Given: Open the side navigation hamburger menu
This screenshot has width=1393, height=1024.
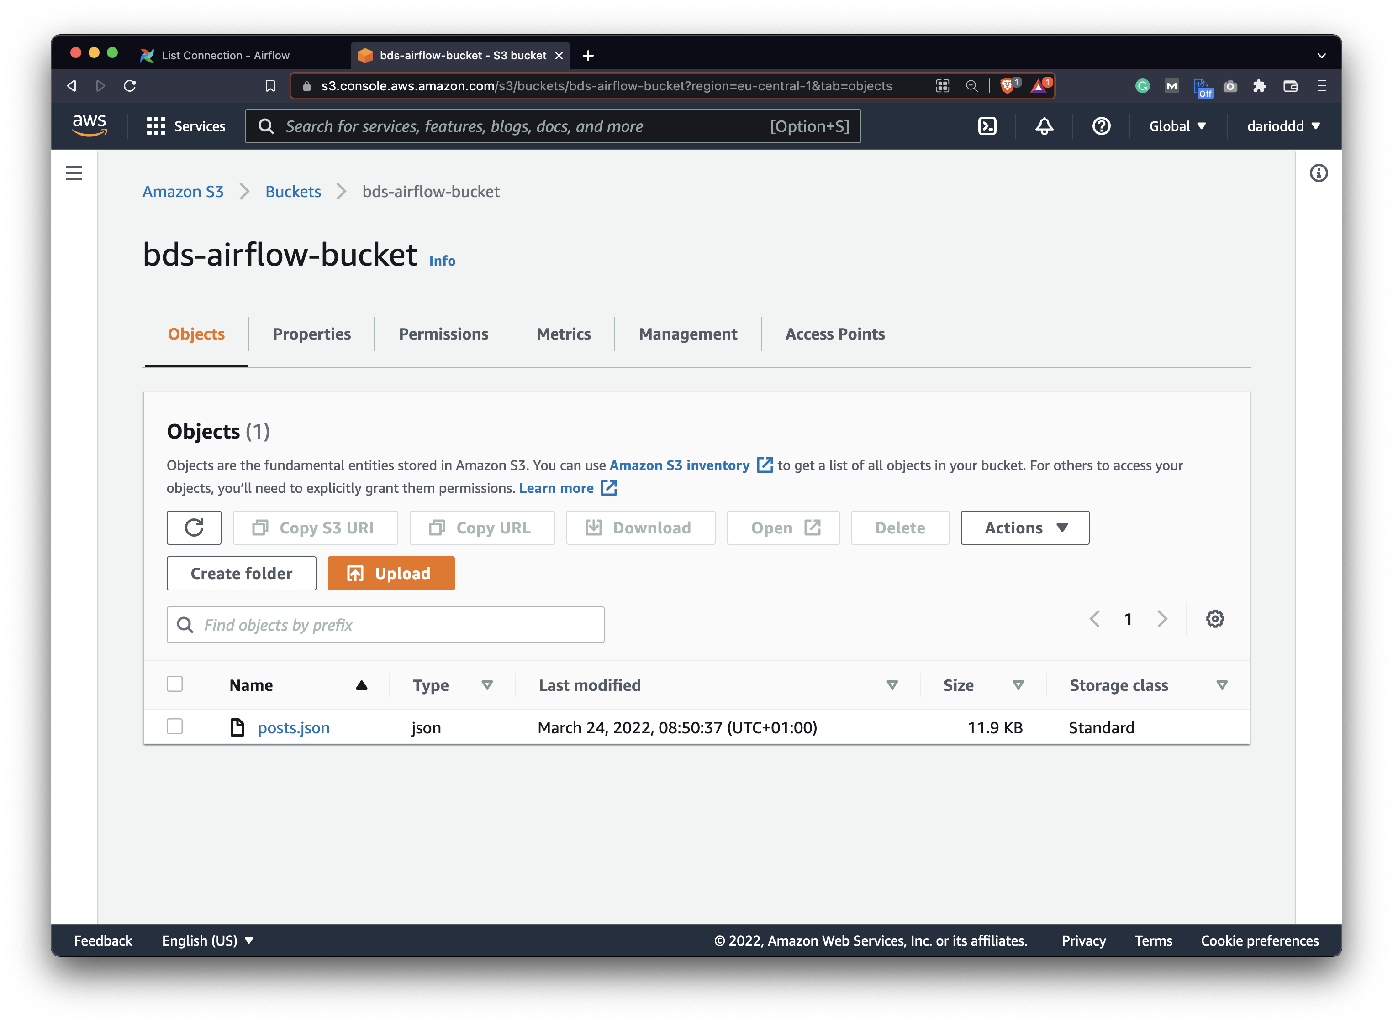Looking at the screenshot, I should point(74,173).
